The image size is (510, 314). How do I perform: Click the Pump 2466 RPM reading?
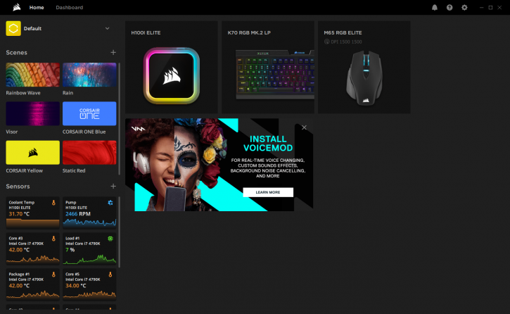coord(78,214)
